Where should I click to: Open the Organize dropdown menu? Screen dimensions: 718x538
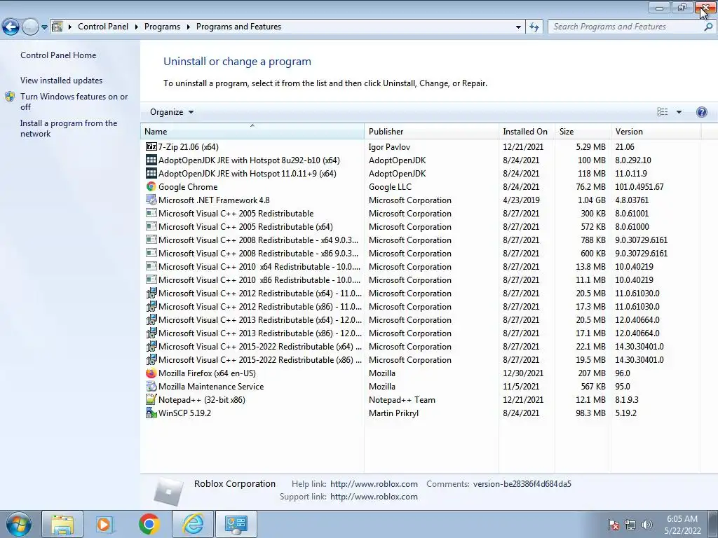[x=172, y=112]
